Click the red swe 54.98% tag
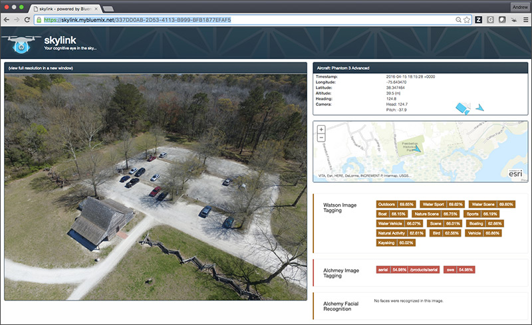The width and height of the screenshot is (532, 325). tap(459, 270)
